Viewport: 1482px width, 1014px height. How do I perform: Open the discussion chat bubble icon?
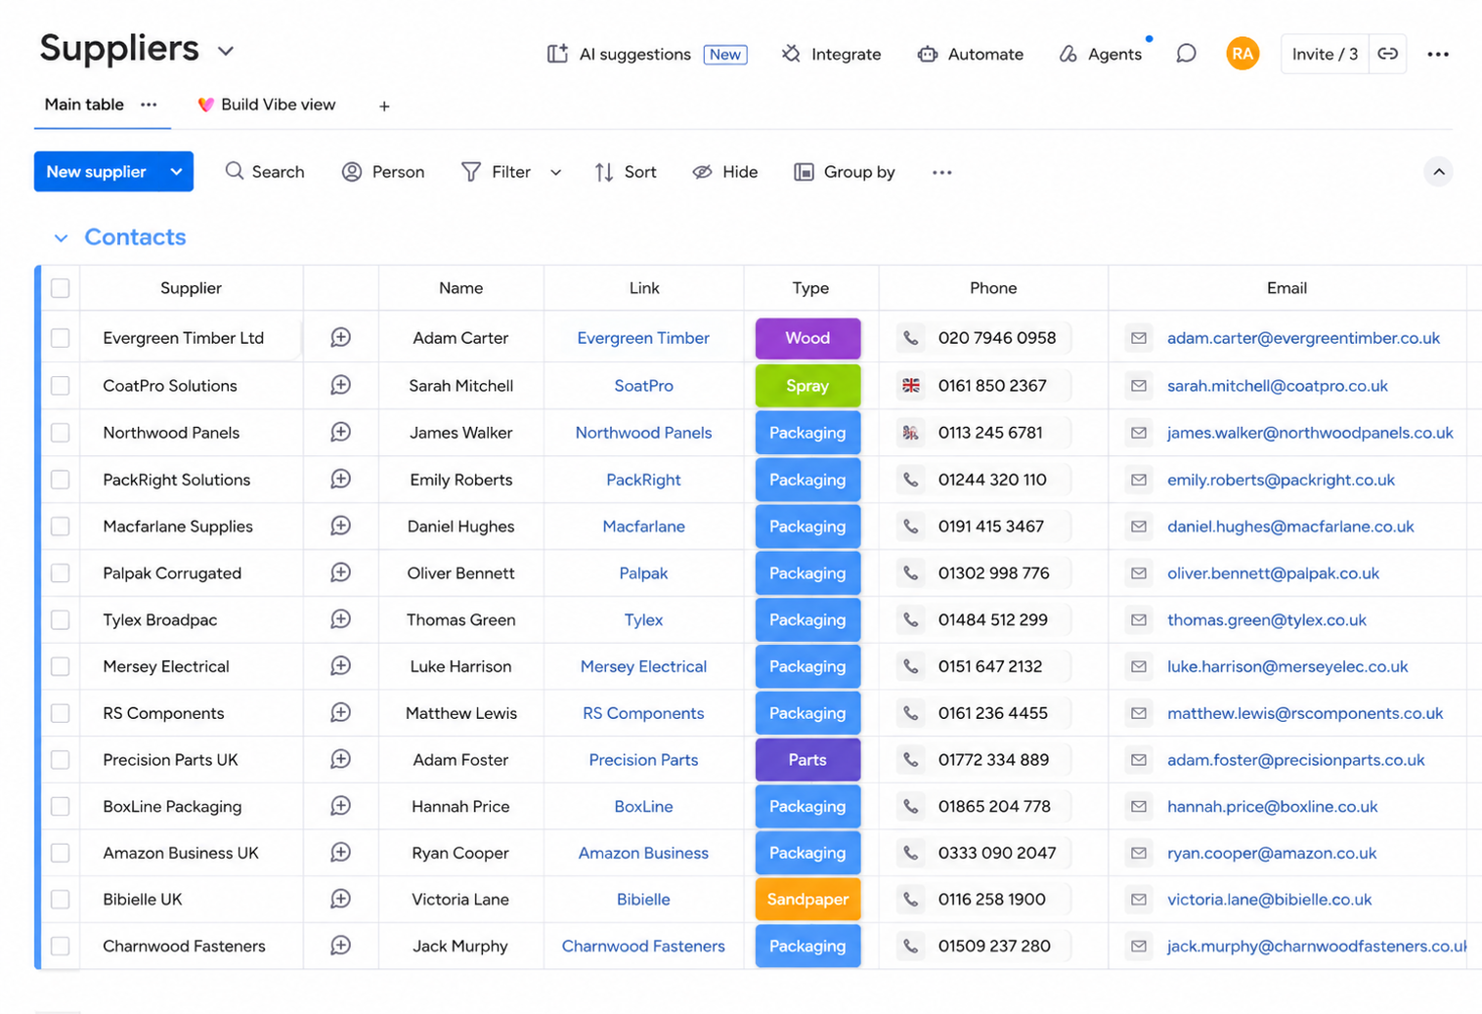1186,54
